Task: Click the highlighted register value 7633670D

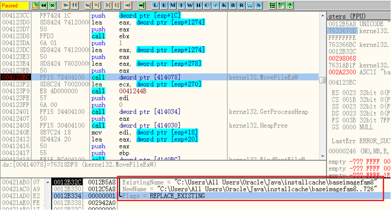Action: pyautogui.click(x=342, y=31)
